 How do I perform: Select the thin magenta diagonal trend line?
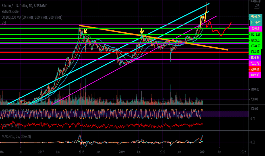click(134, 60)
